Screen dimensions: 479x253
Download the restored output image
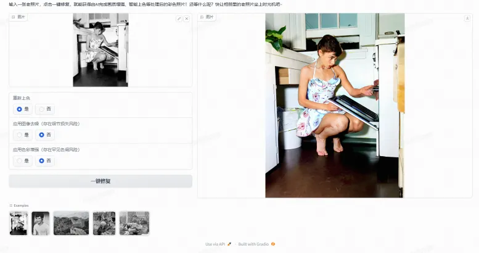pyautogui.click(x=467, y=18)
